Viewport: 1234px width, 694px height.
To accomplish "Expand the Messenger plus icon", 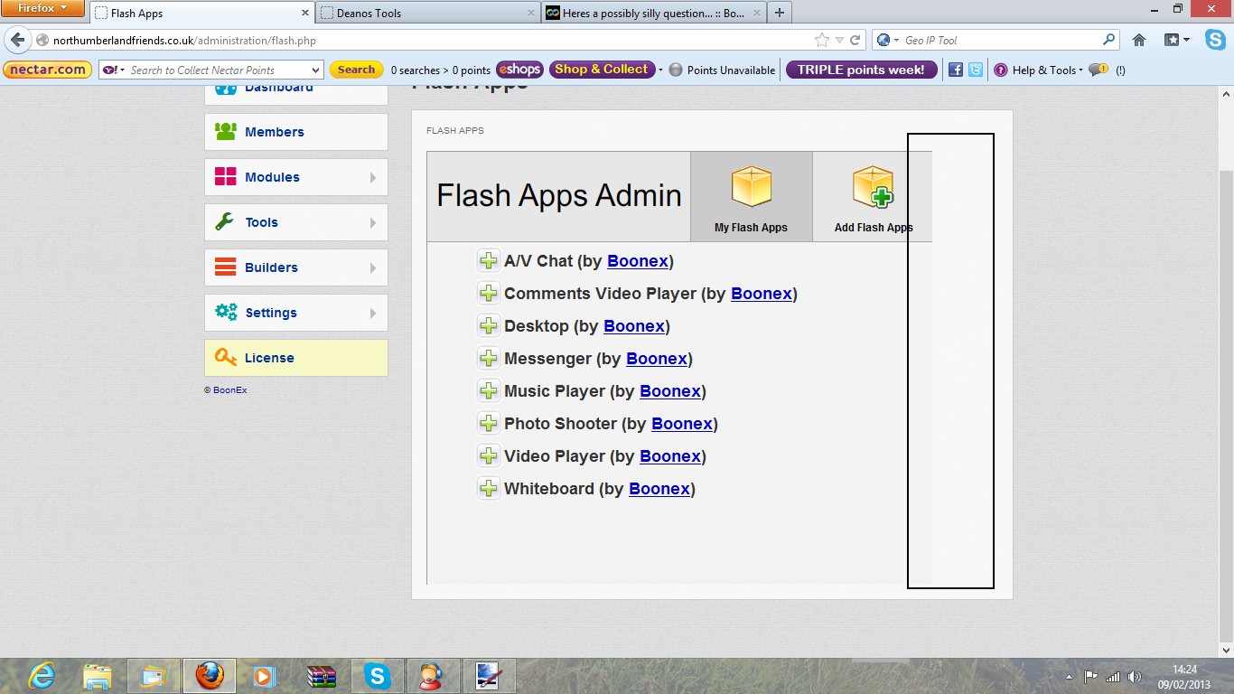I will (488, 359).
